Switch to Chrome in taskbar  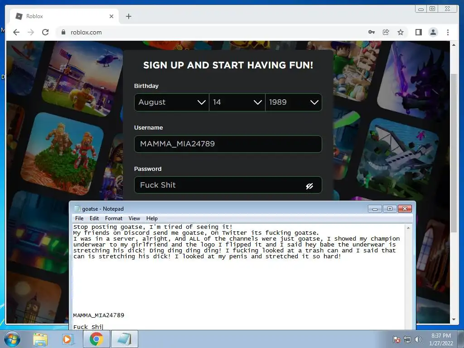tap(97, 339)
